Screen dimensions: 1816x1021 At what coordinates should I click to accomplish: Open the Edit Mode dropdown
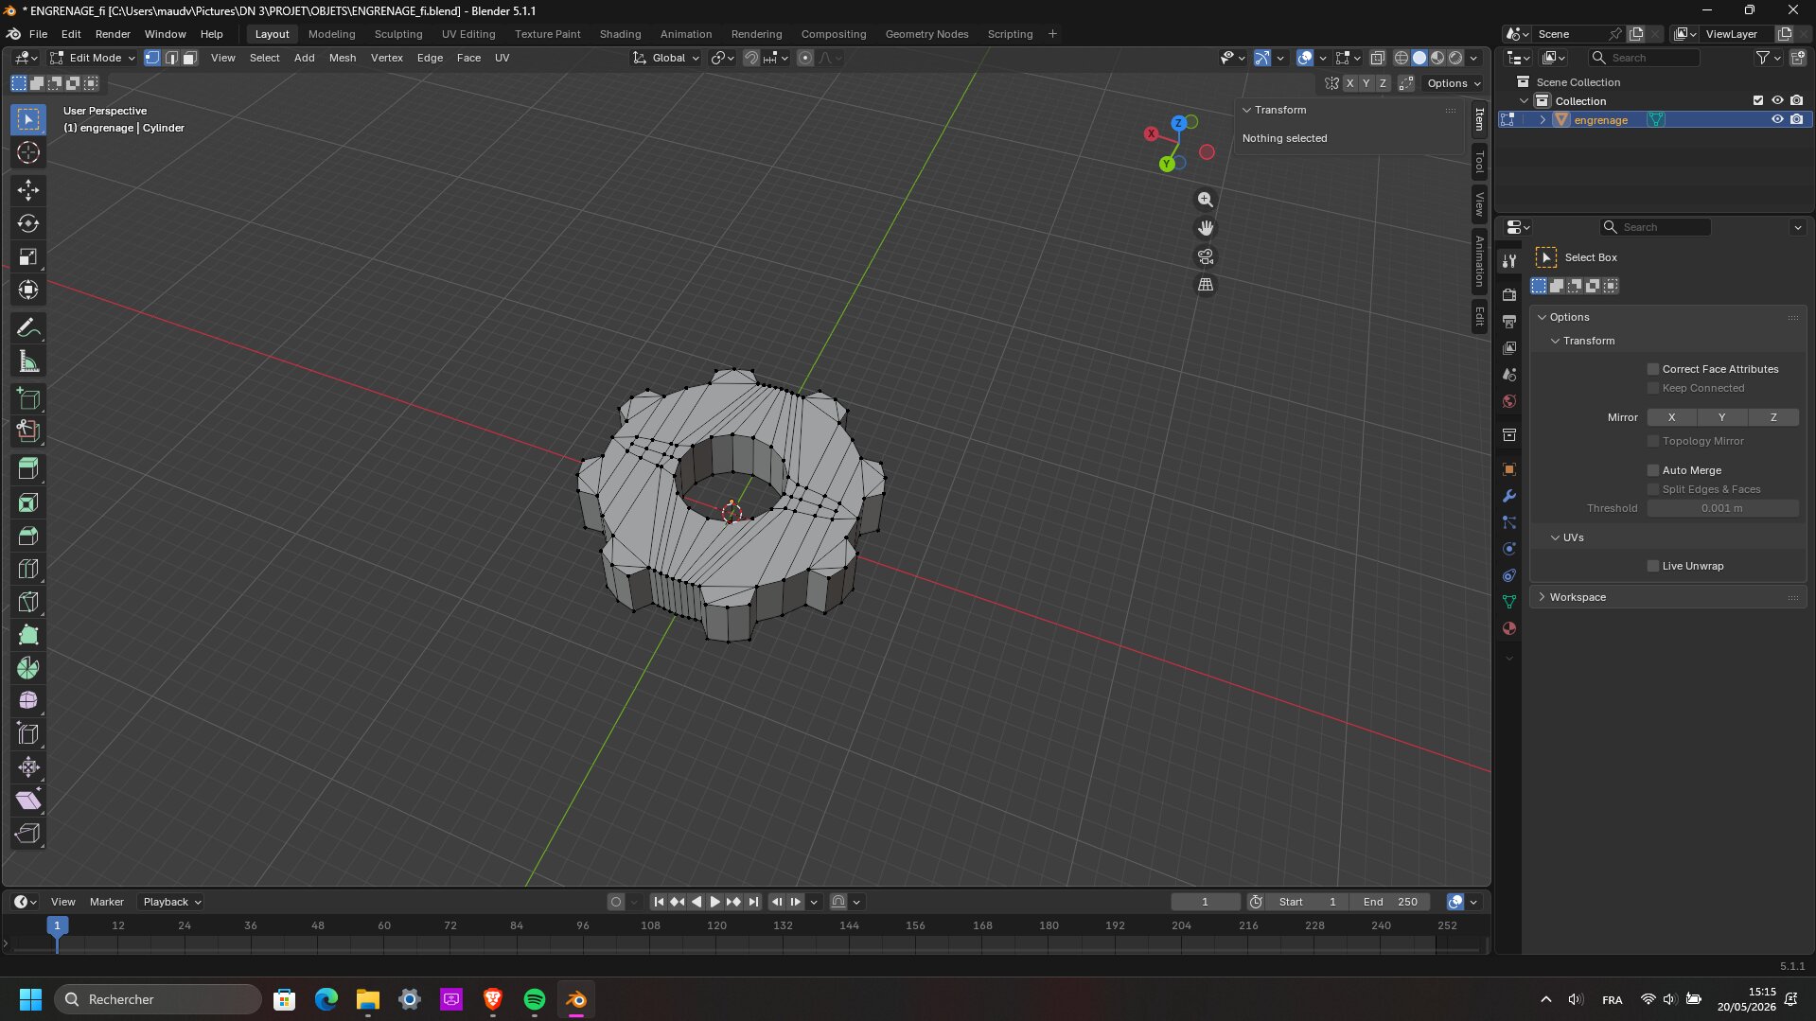[x=94, y=58]
